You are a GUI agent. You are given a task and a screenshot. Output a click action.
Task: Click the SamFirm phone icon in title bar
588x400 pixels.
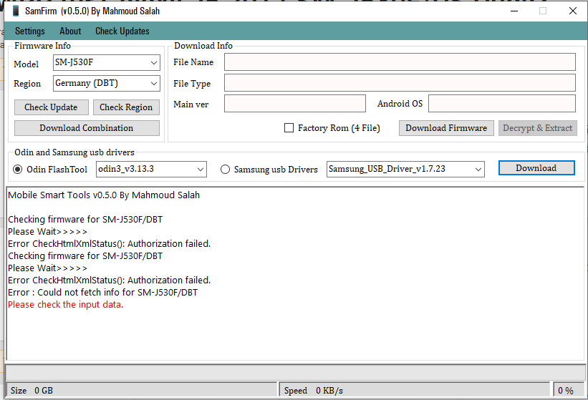16,11
